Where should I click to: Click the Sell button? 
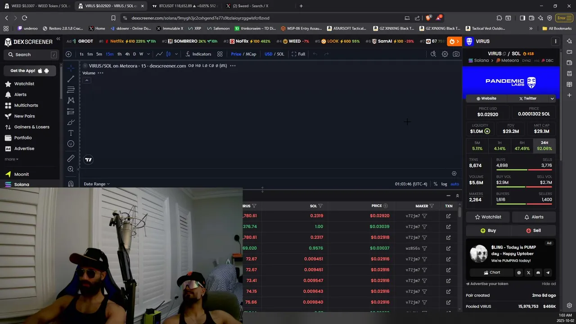tap(533, 230)
